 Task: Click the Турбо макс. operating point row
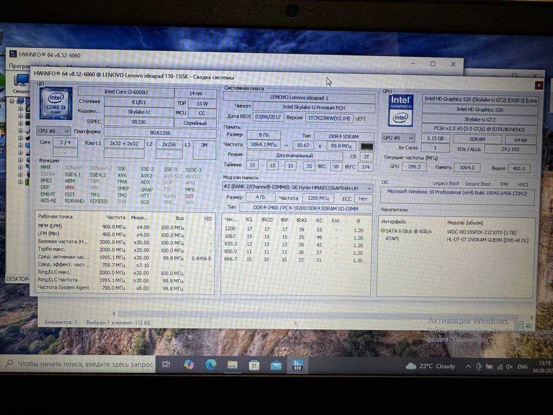point(124,249)
